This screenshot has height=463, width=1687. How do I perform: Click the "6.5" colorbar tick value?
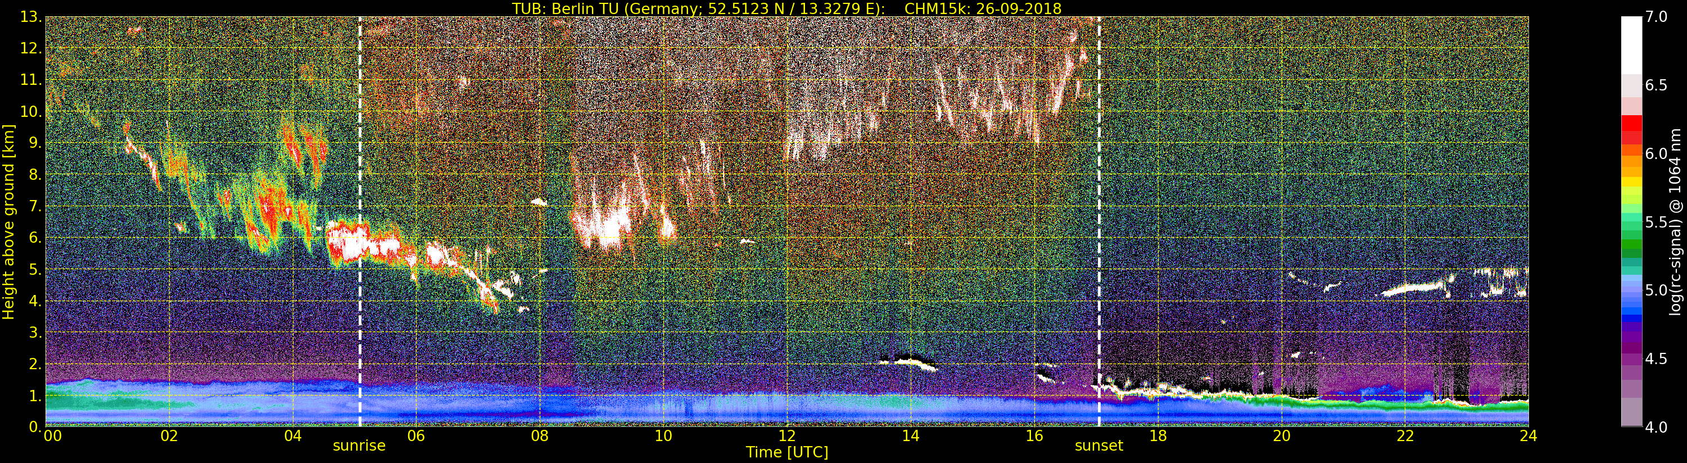pyautogui.click(x=1656, y=86)
